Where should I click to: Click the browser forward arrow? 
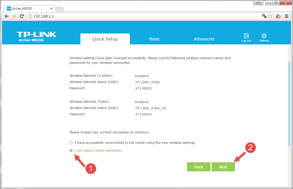pos(14,16)
